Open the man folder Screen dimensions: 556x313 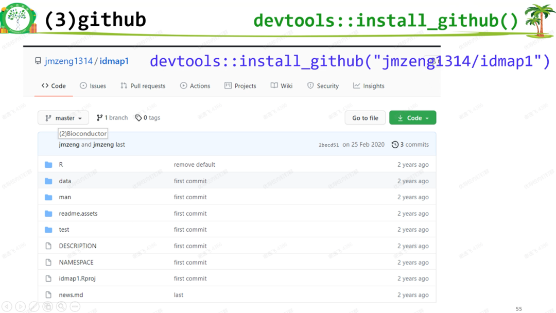[65, 197]
